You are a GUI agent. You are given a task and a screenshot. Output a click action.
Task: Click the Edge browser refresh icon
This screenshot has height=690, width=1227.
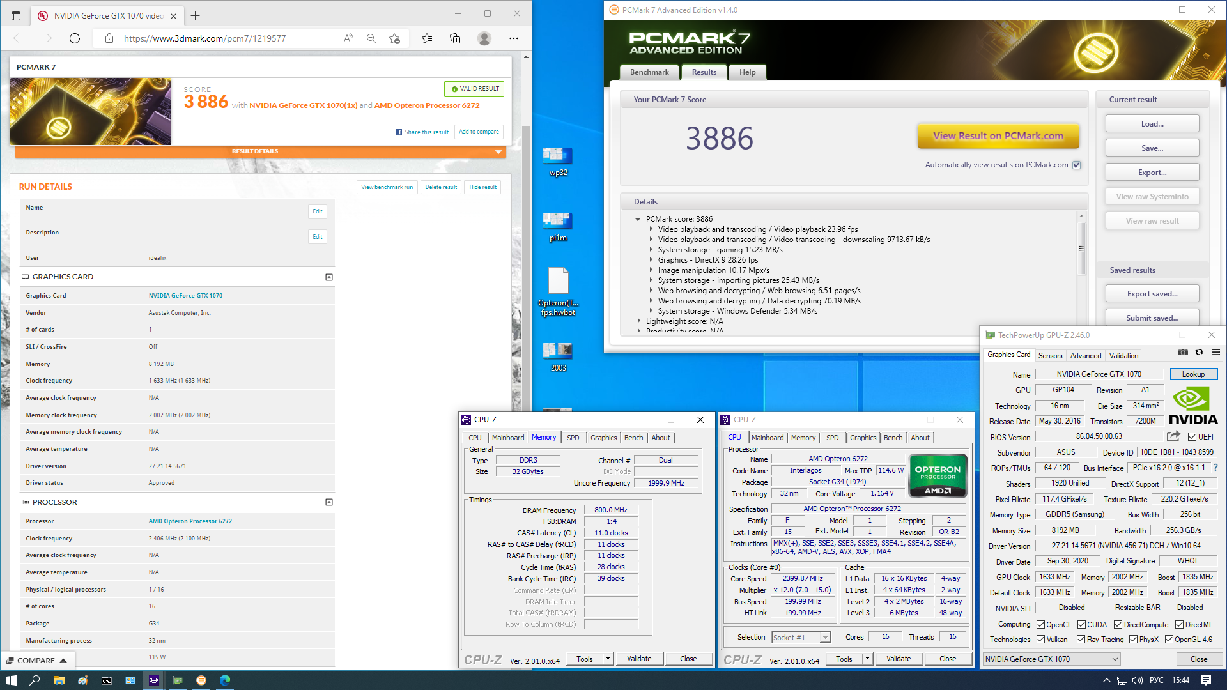pyautogui.click(x=75, y=38)
